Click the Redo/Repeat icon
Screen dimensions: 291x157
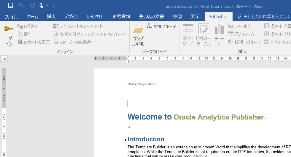33,6
